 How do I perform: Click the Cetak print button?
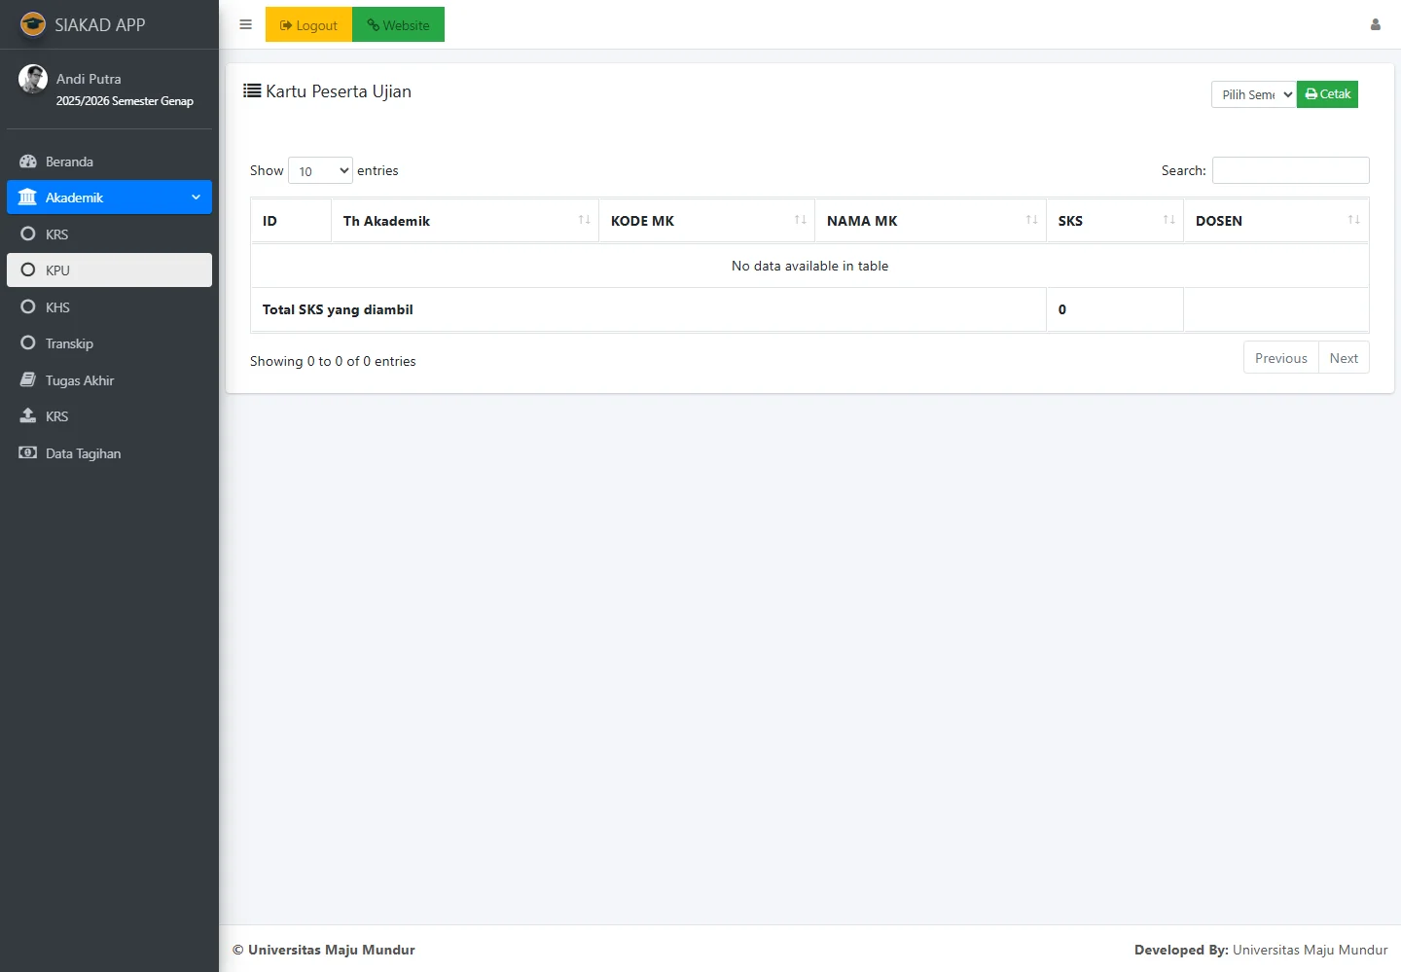coord(1327,94)
